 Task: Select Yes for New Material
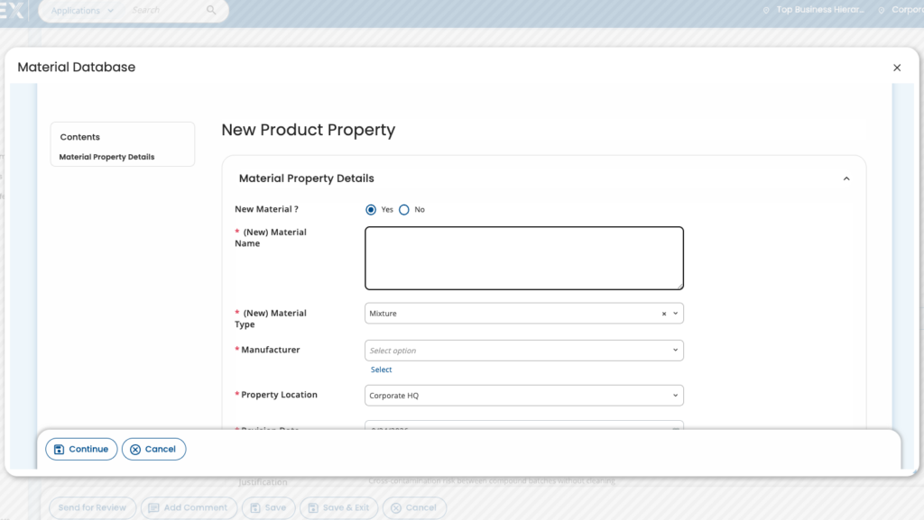click(371, 210)
